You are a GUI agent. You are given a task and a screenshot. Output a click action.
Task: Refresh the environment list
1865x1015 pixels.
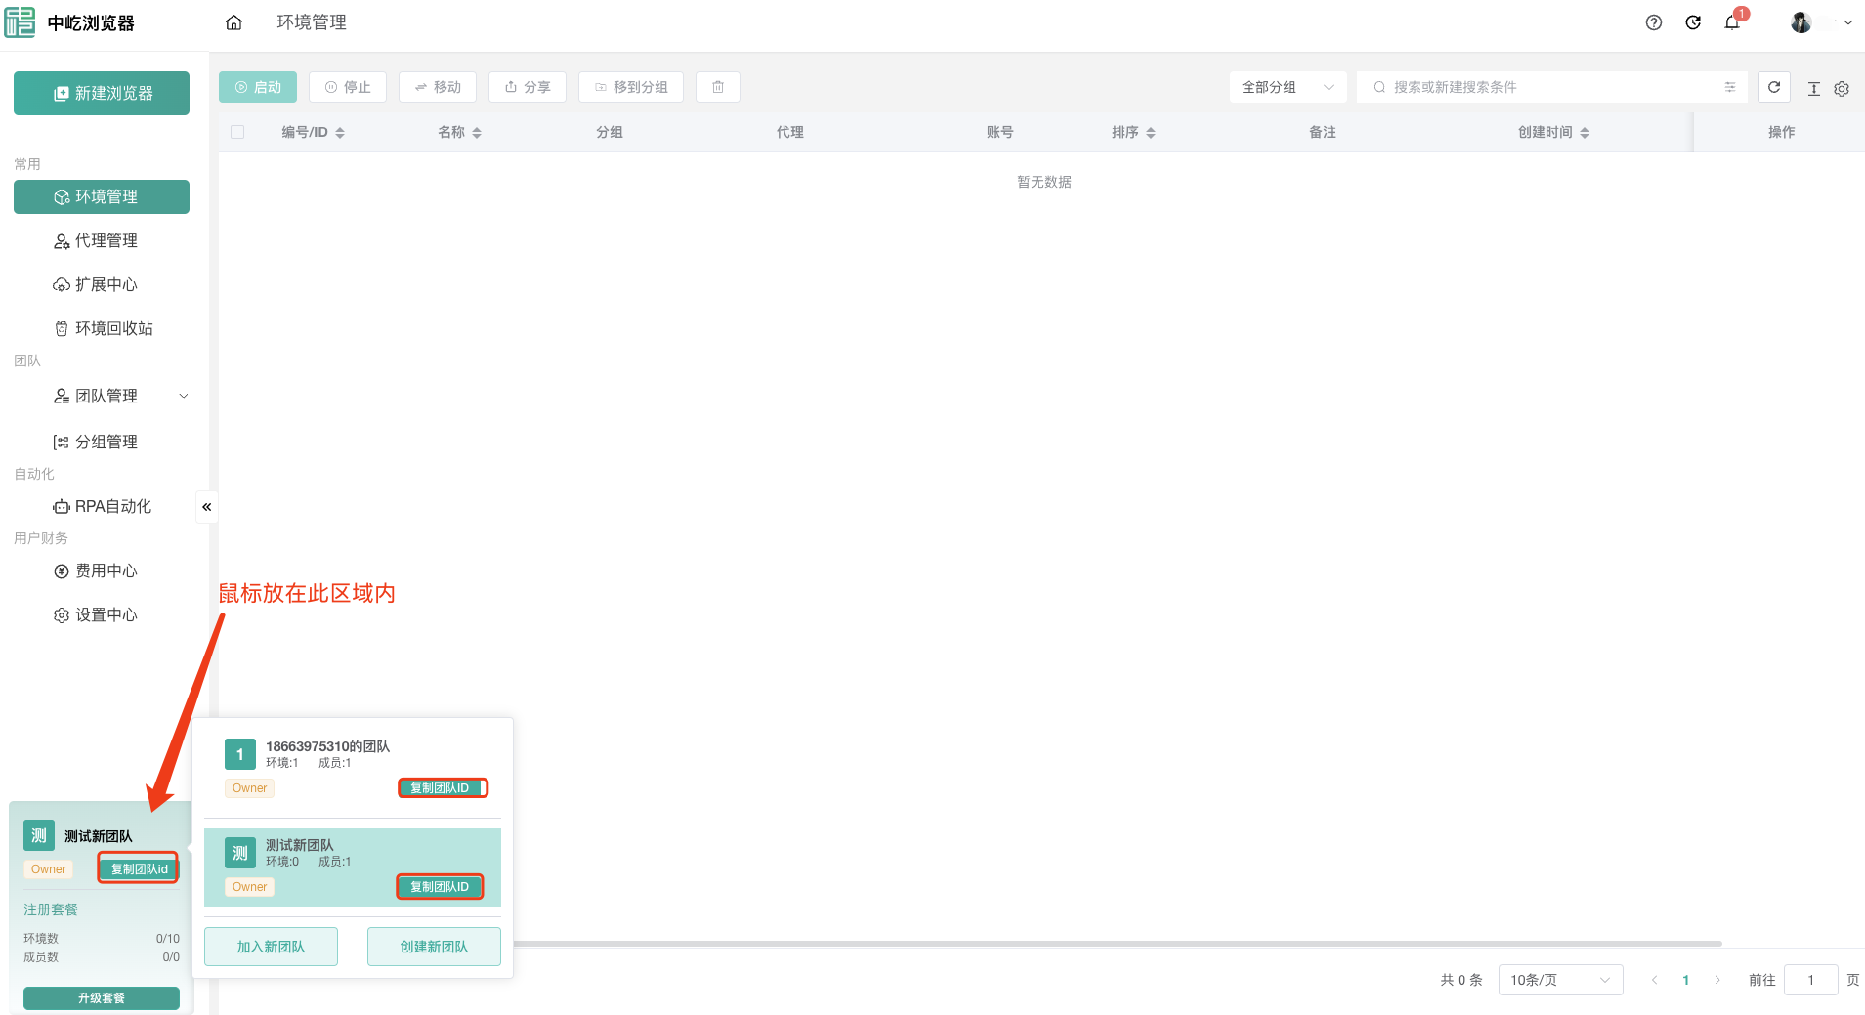pos(1774,87)
